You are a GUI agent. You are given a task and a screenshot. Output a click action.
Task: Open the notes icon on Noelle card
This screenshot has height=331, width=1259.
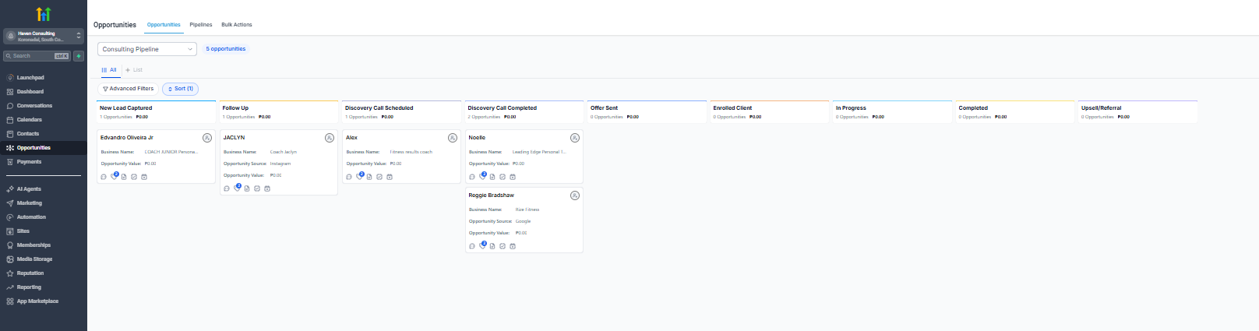(492, 177)
